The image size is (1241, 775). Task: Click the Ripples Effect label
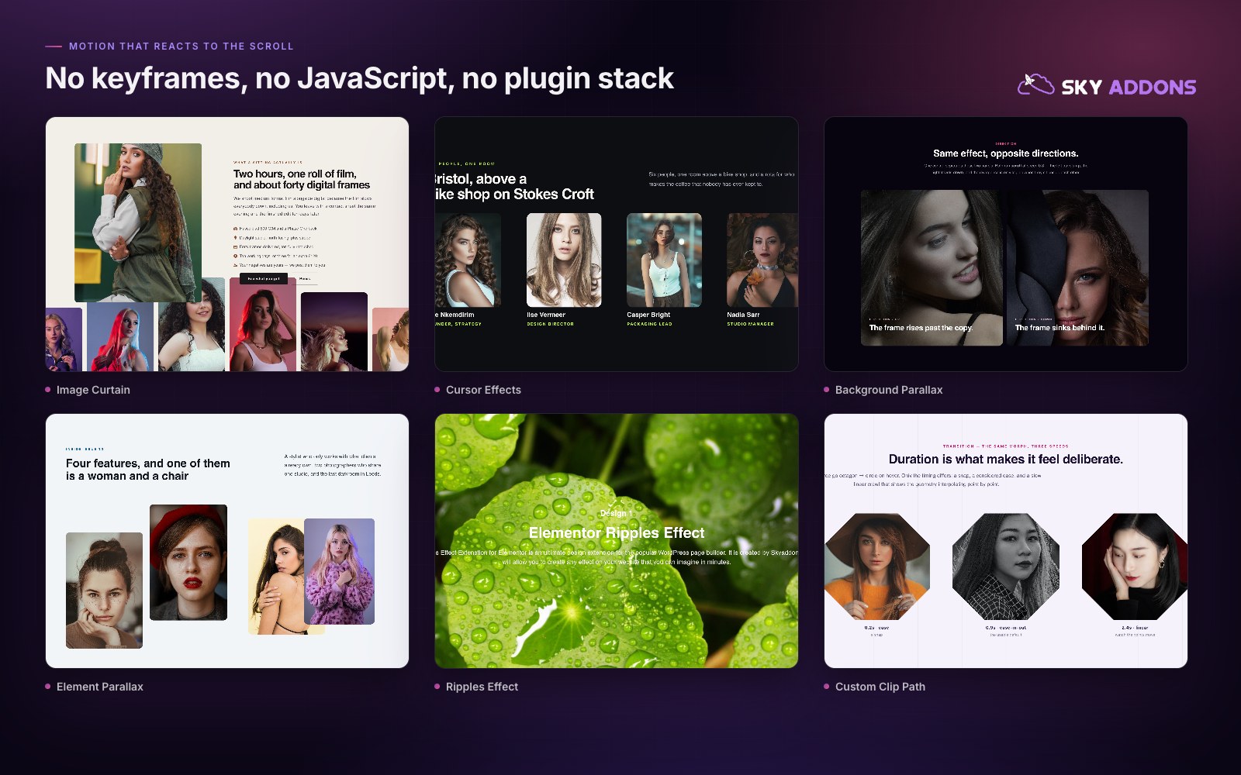pos(482,687)
